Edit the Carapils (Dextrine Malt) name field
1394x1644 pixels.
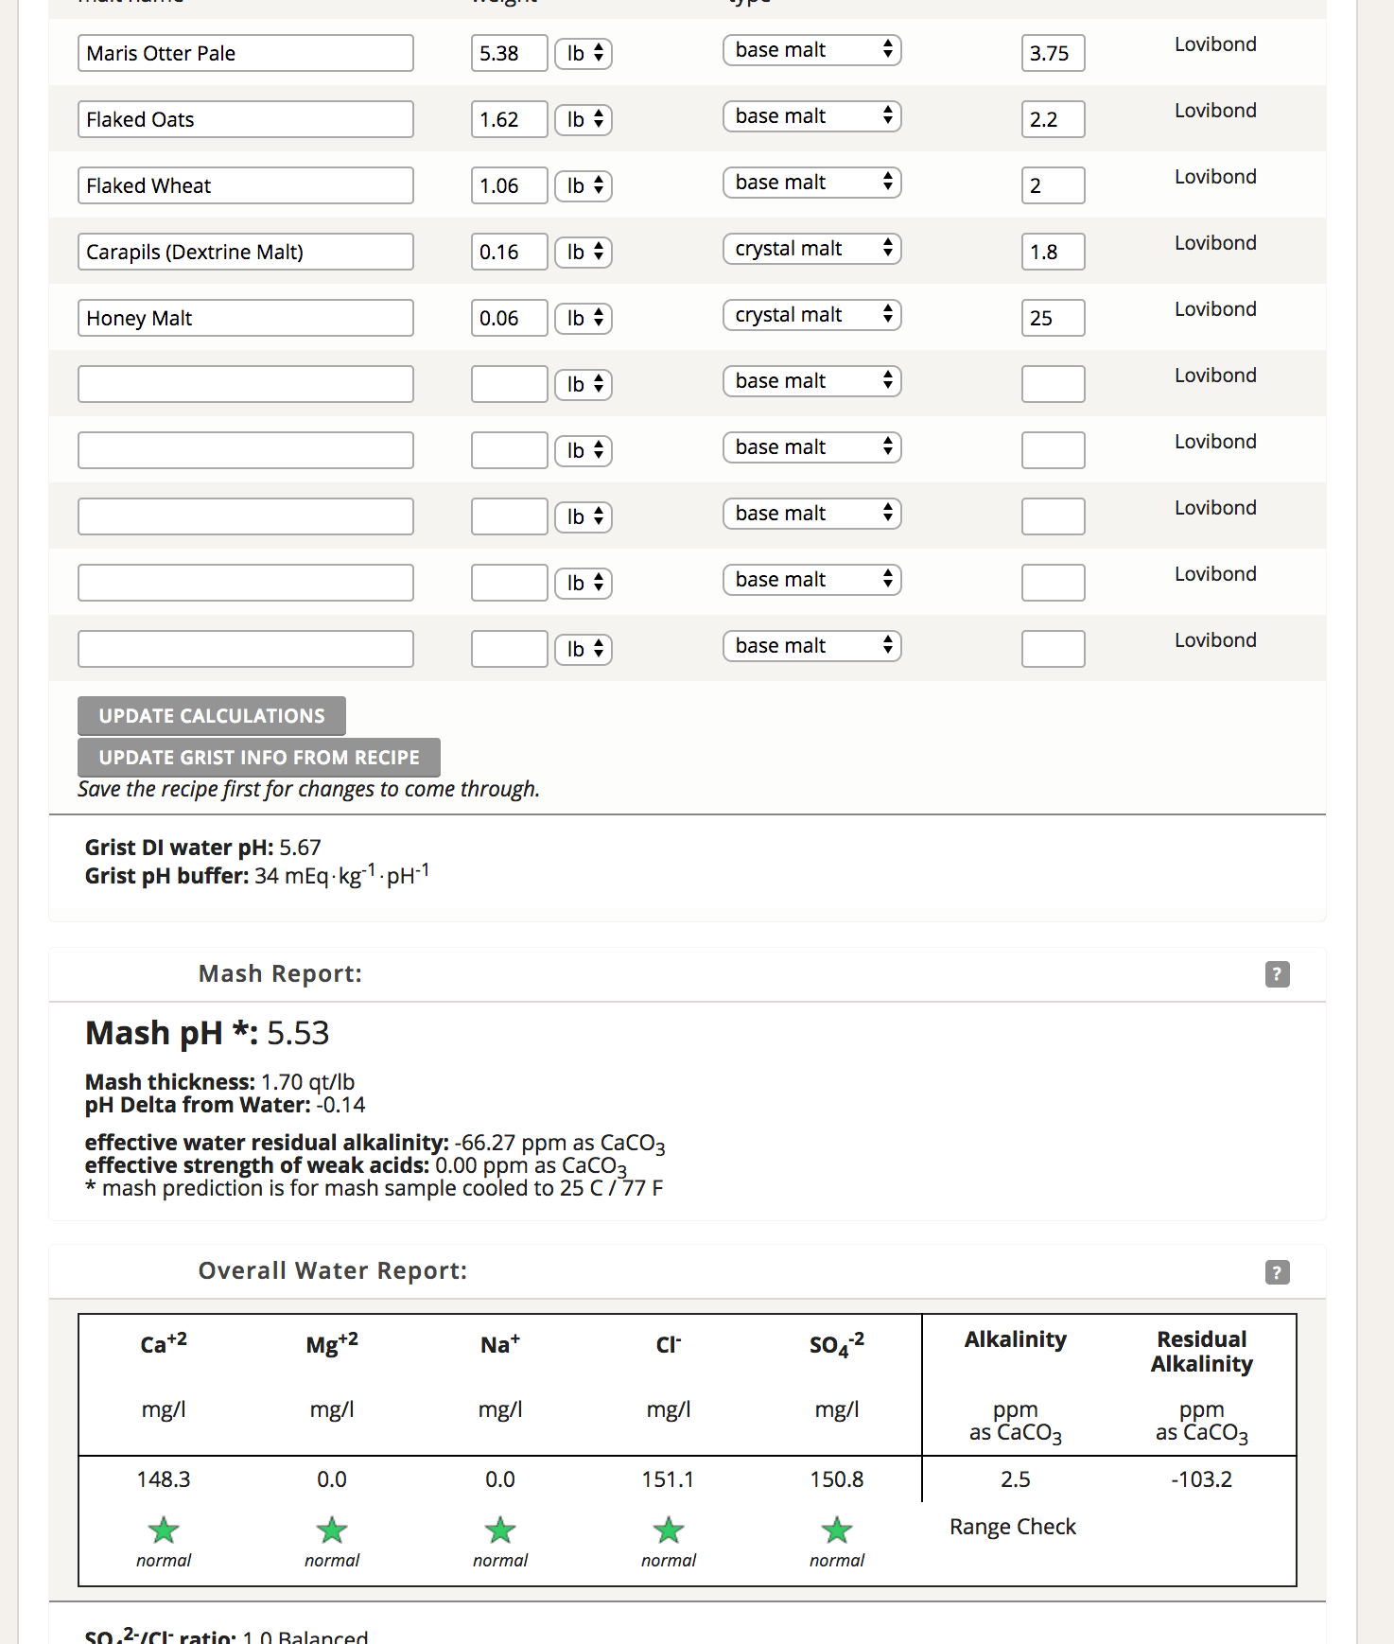point(246,252)
